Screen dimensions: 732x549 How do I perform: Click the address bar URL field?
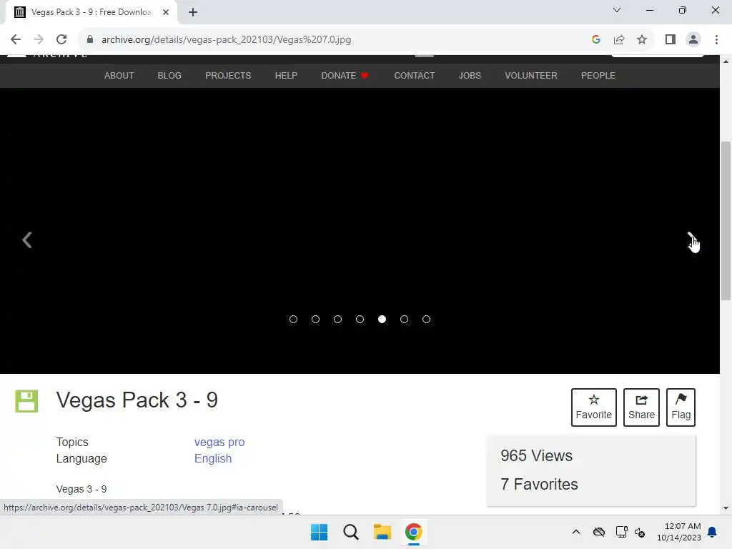pos(336,40)
